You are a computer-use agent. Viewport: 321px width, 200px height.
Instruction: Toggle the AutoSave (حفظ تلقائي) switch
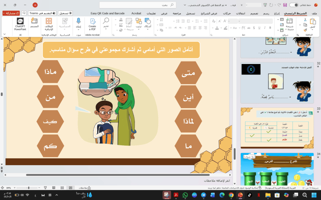tap(294, 5)
